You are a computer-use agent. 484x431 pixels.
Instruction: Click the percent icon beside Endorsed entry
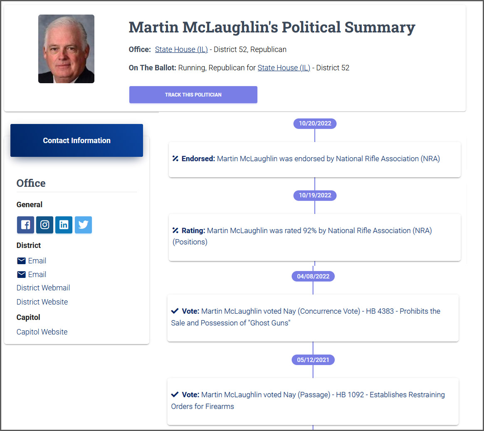(x=175, y=159)
